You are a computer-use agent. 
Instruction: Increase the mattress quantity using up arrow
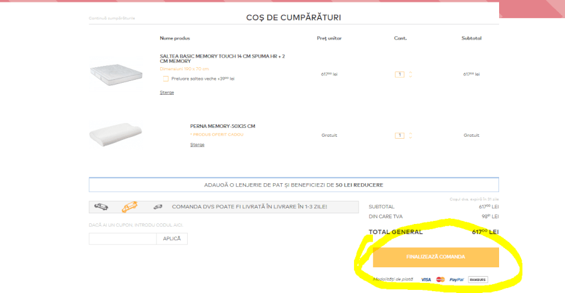(411, 72)
